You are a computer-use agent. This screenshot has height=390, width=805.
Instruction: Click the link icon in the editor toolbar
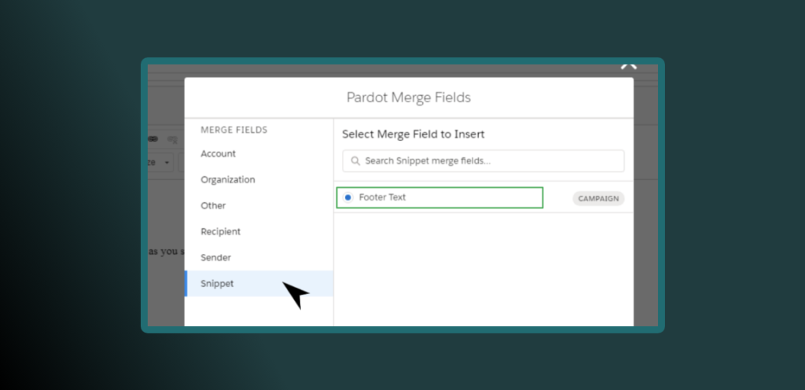coord(153,138)
